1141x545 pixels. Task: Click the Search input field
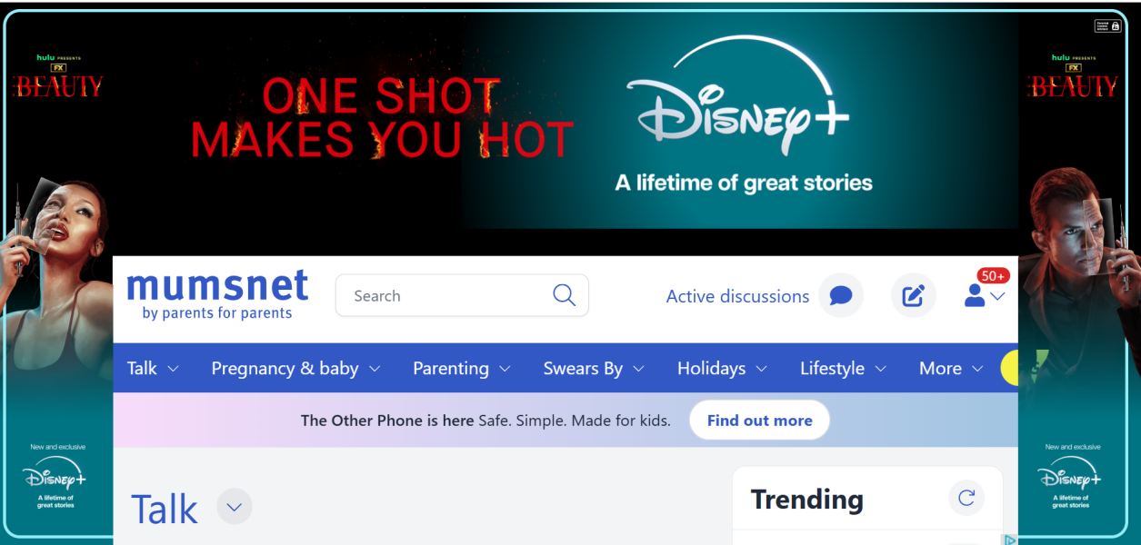[x=462, y=295]
